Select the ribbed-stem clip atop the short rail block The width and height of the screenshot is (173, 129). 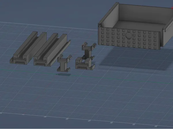coord(89,50)
